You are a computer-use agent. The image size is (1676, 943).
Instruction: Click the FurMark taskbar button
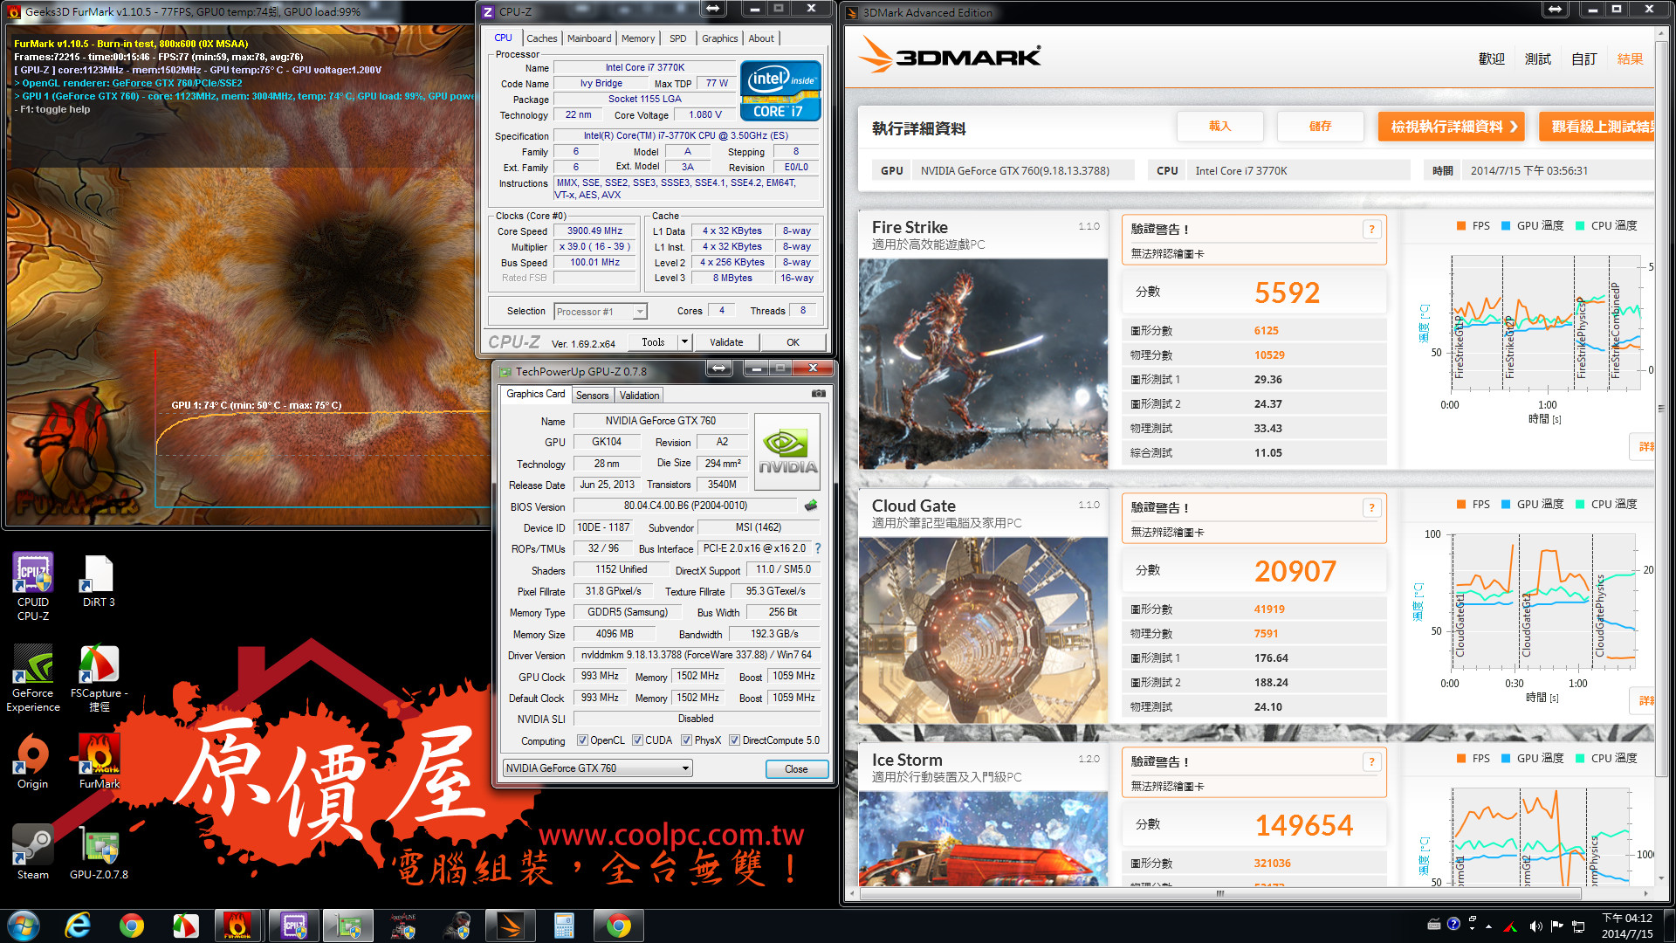tap(237, 926)
